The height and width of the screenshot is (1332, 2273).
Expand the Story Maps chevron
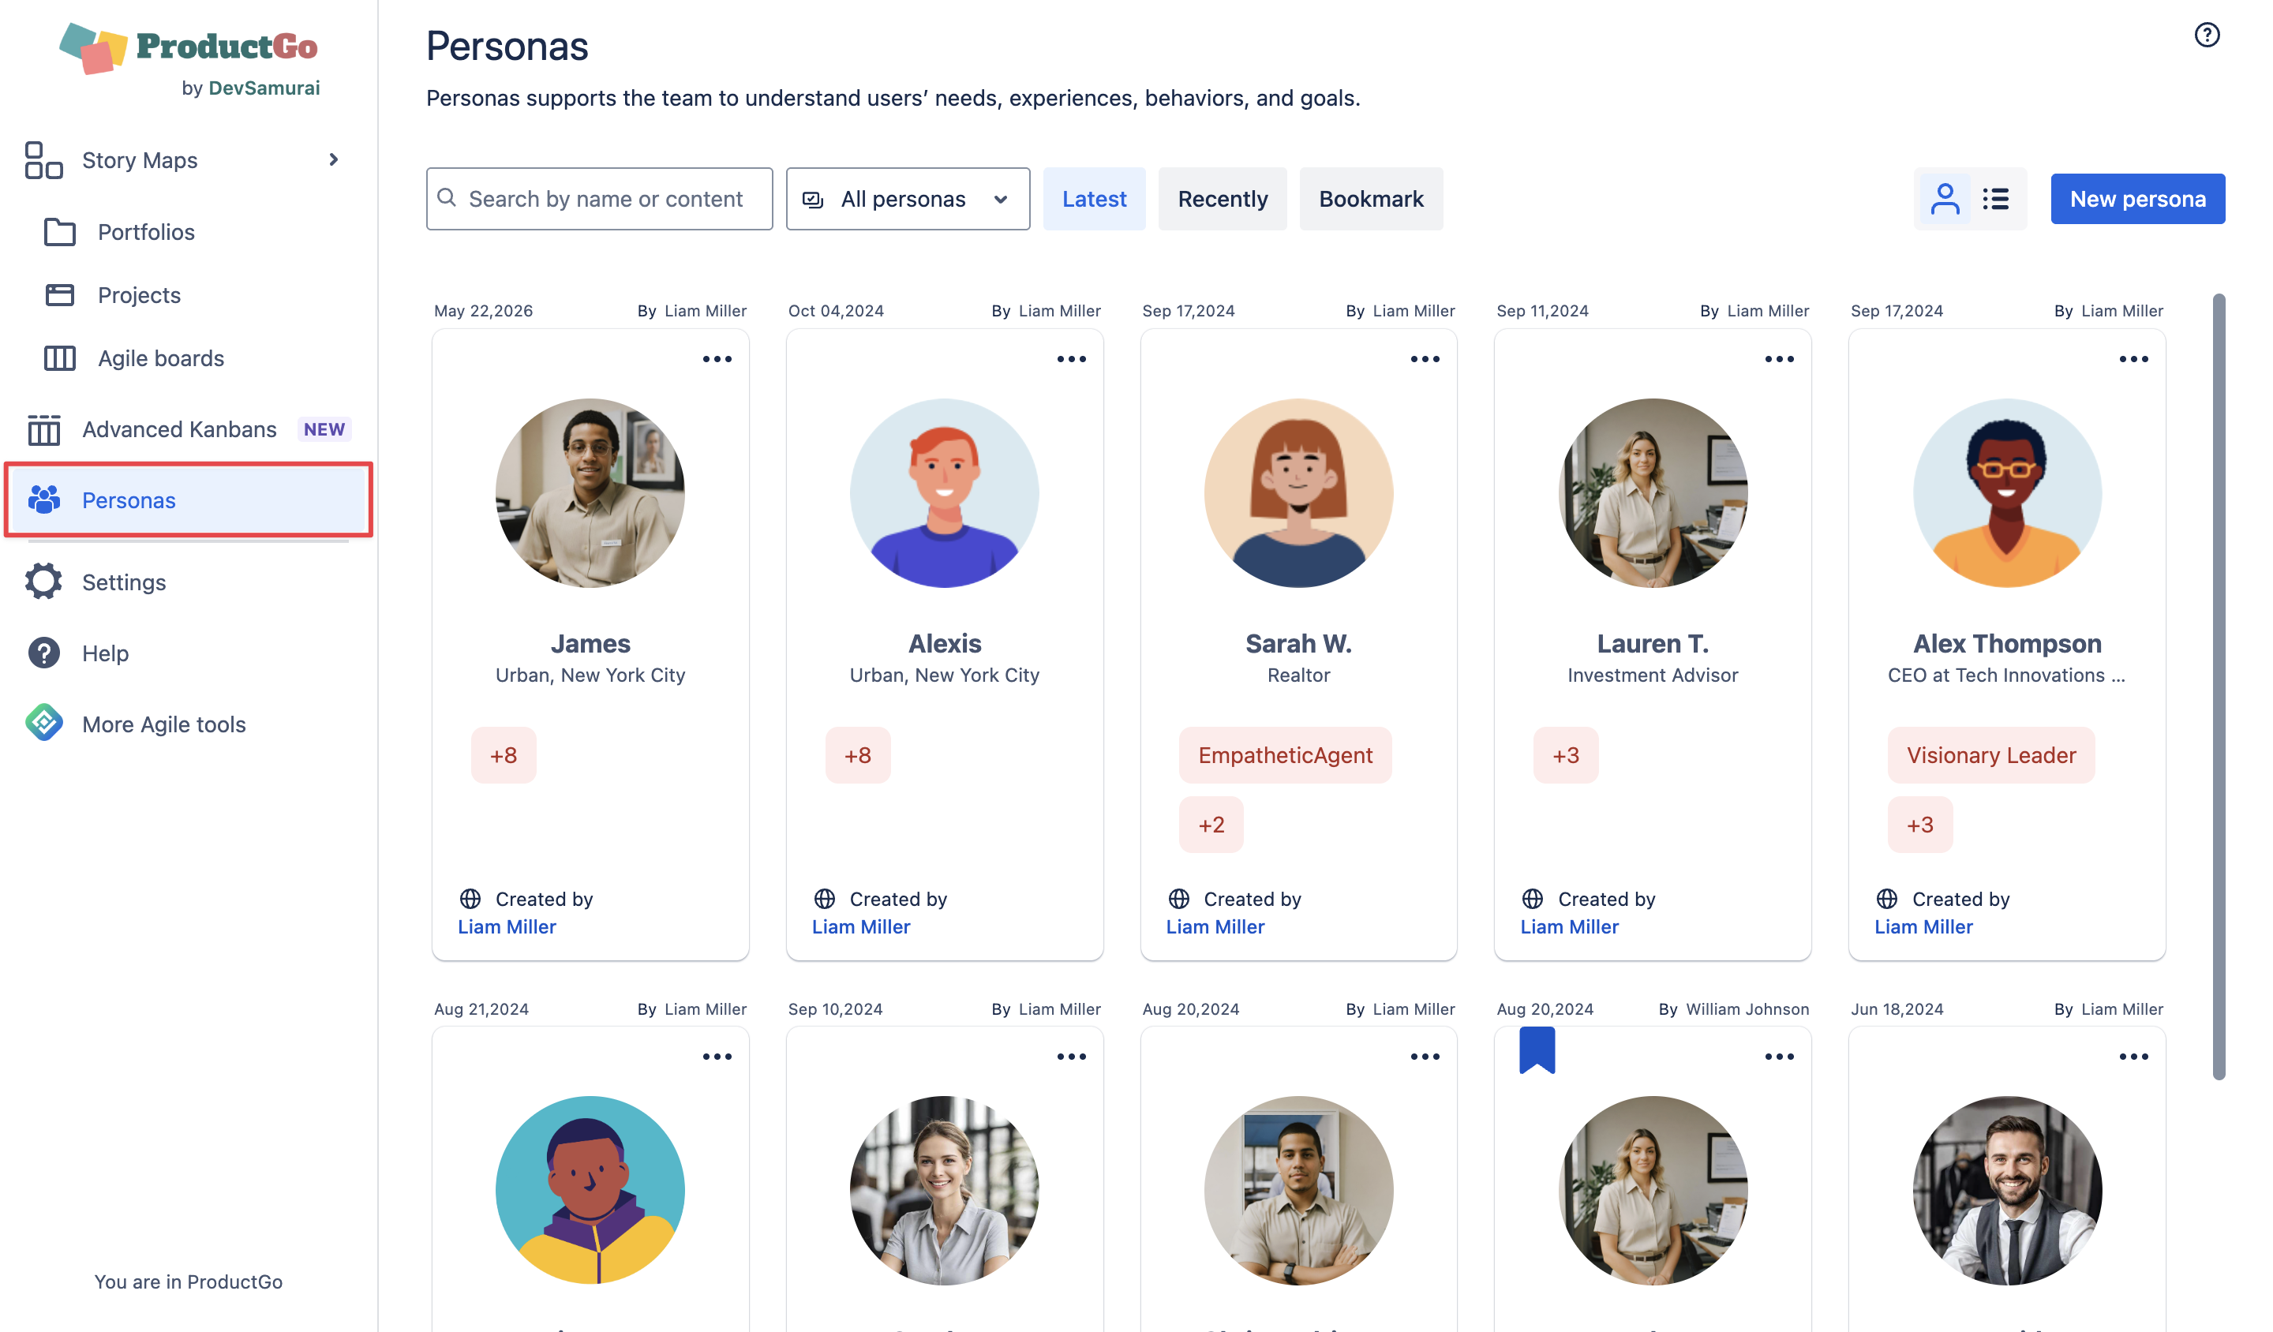click(333, 159)
